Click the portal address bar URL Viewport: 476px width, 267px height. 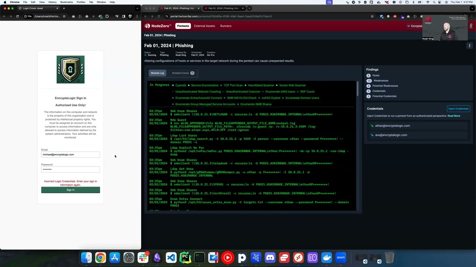[x=221, y=16]
